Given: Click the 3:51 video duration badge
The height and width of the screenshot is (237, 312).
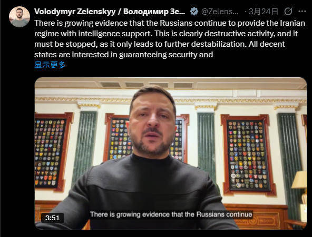Looking at the screenshot, I should [53, 218].
